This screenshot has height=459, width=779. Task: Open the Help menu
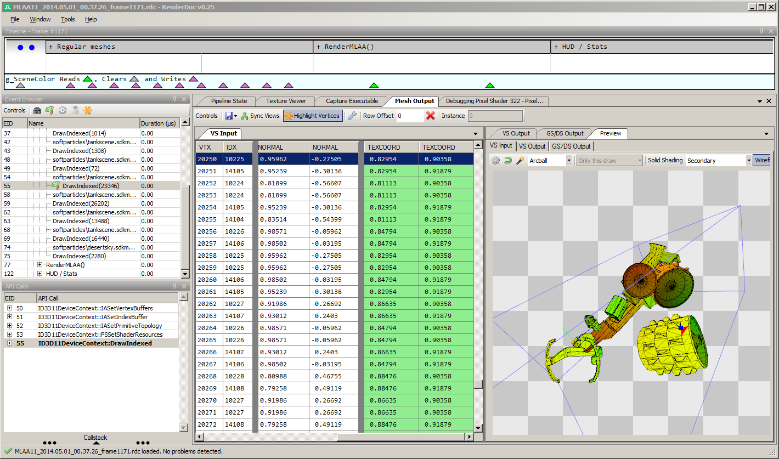point(91,19)
